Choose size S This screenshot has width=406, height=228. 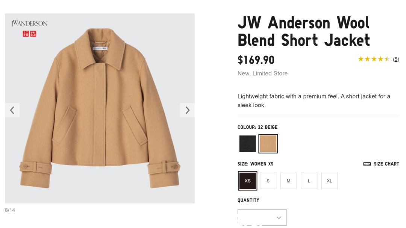click(x=268, y=181)
